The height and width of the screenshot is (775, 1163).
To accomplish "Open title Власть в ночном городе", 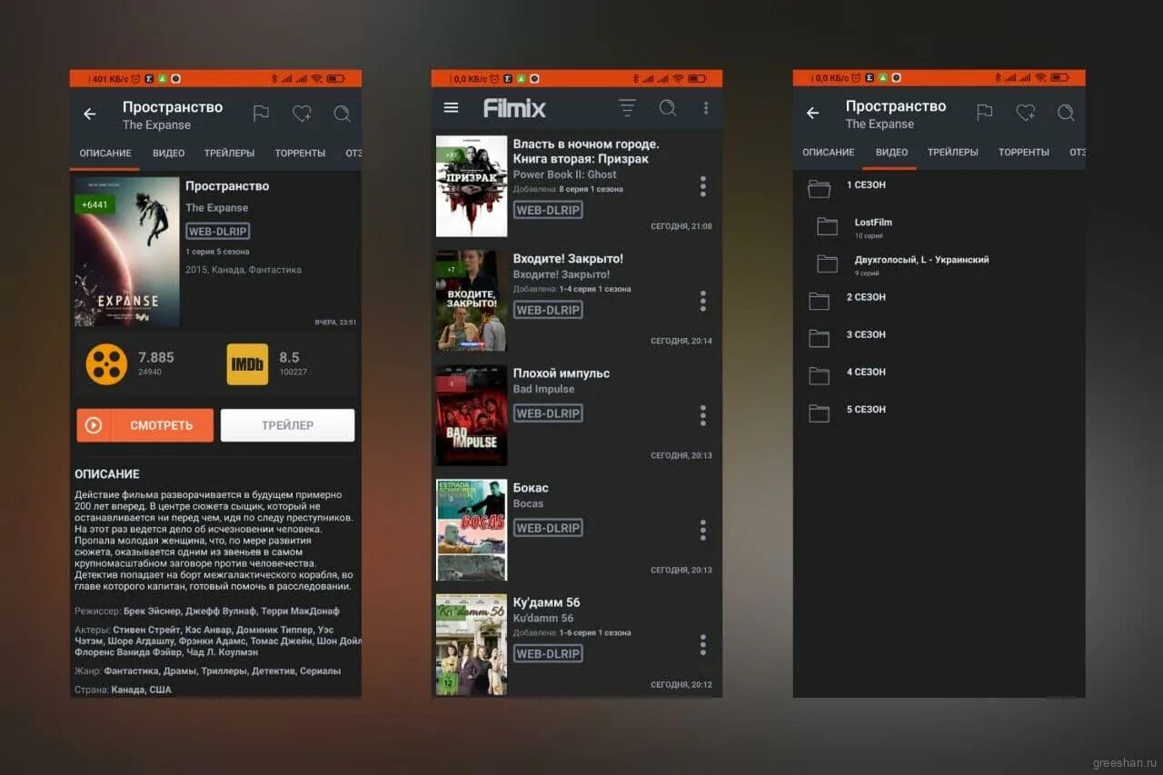I will click(x=586, y=151).
